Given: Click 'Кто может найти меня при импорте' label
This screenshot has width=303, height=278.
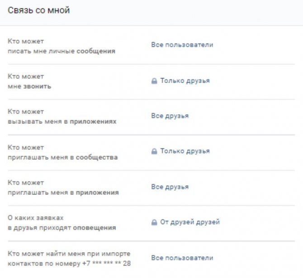Looking at the screenshot, I should [x=69, y=254].
